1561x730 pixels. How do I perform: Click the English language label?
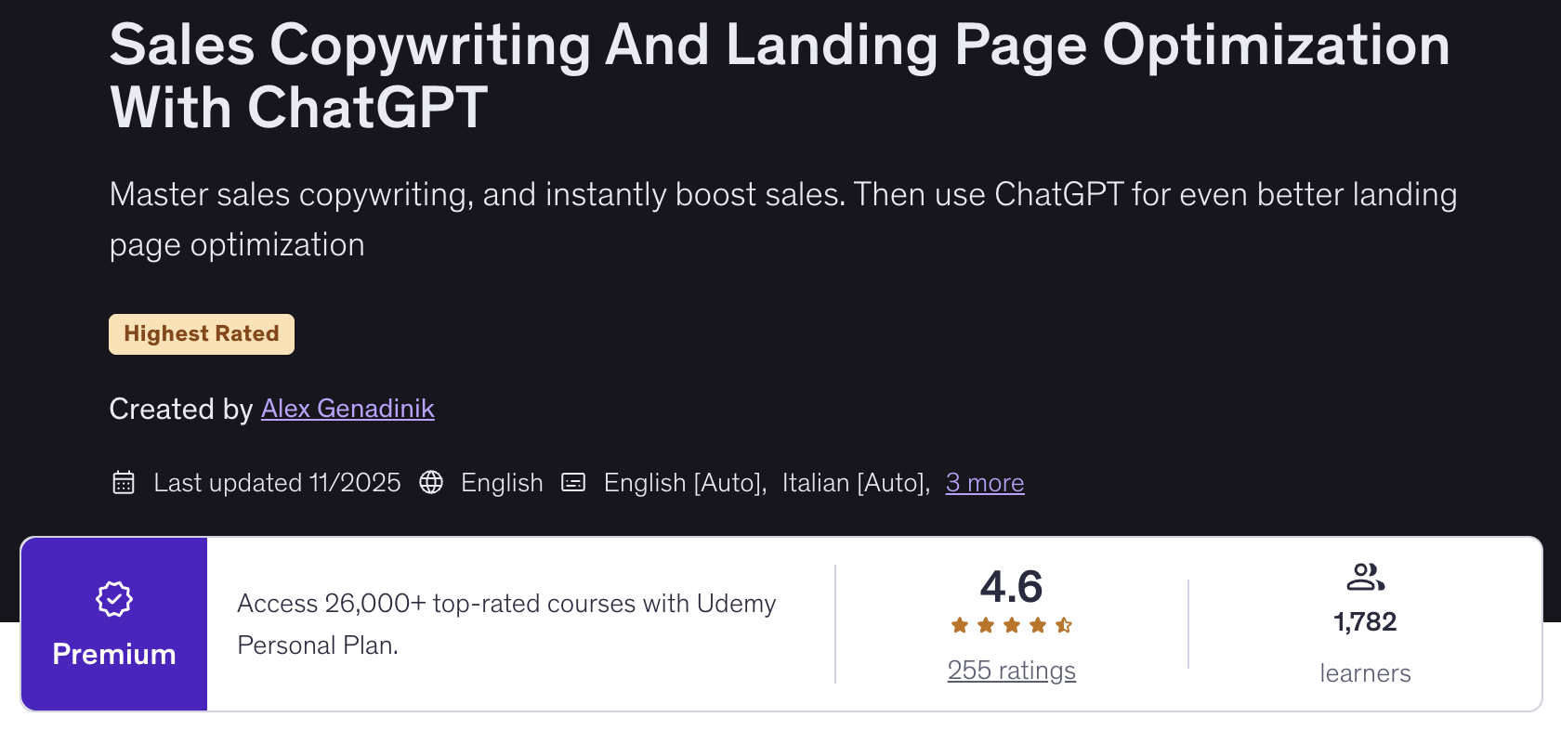point(502,483)
